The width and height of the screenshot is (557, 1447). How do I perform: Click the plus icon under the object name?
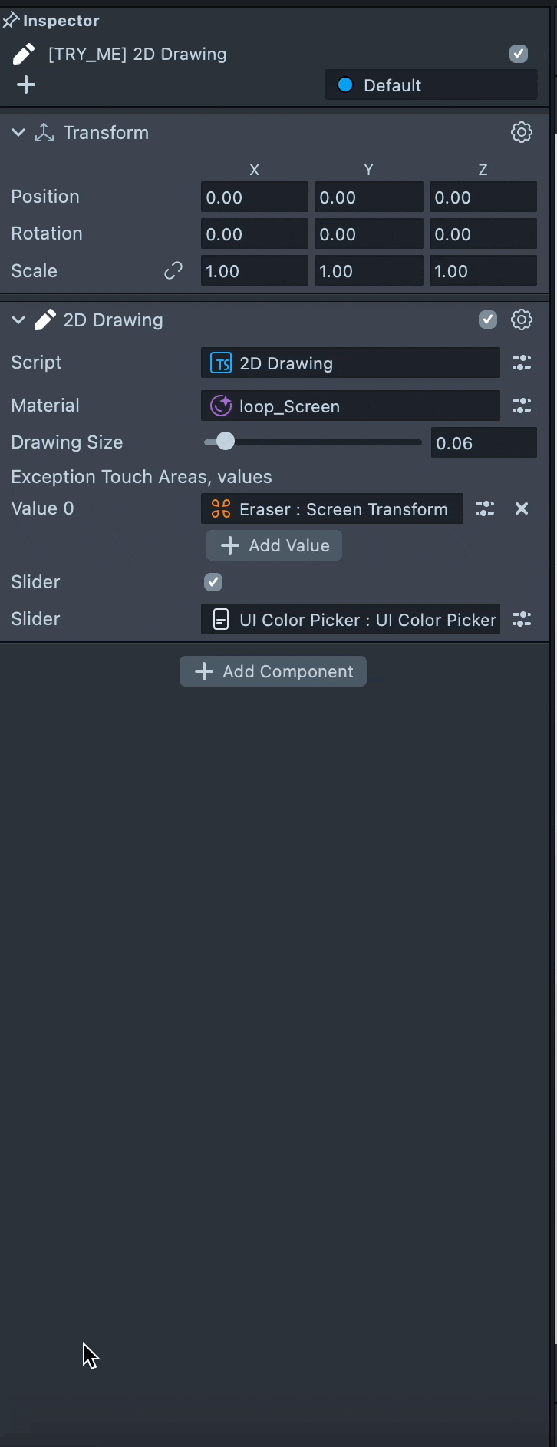coord(26,84)
